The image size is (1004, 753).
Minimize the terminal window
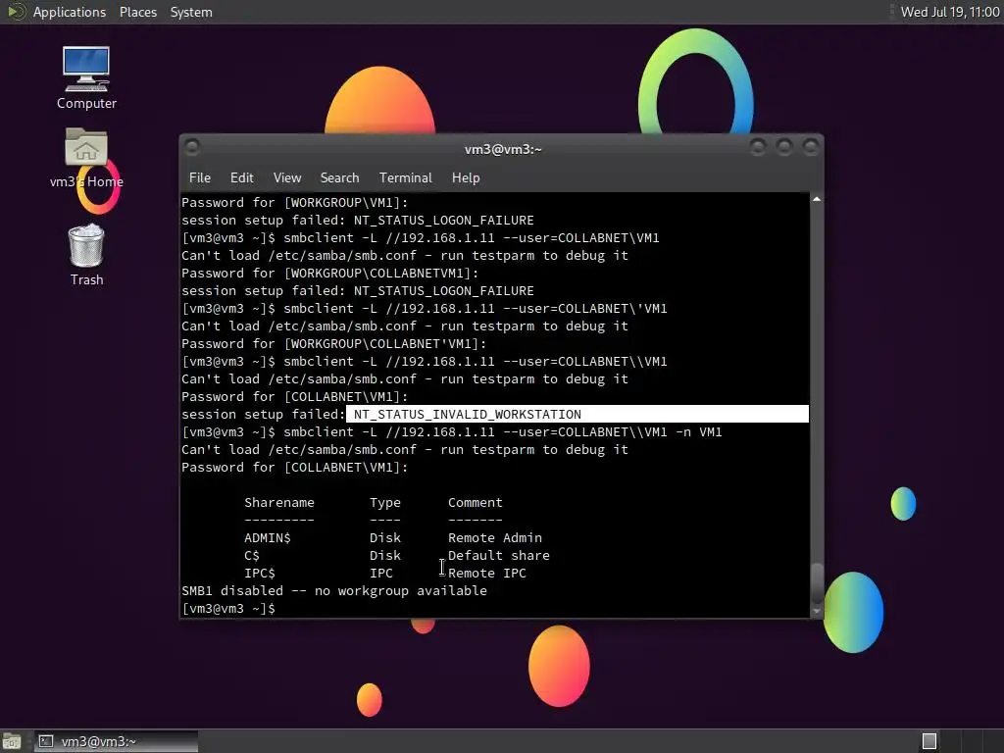click(758, 148)
